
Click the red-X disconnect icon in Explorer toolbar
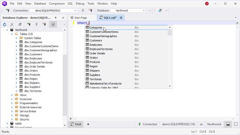click(44, 24)
